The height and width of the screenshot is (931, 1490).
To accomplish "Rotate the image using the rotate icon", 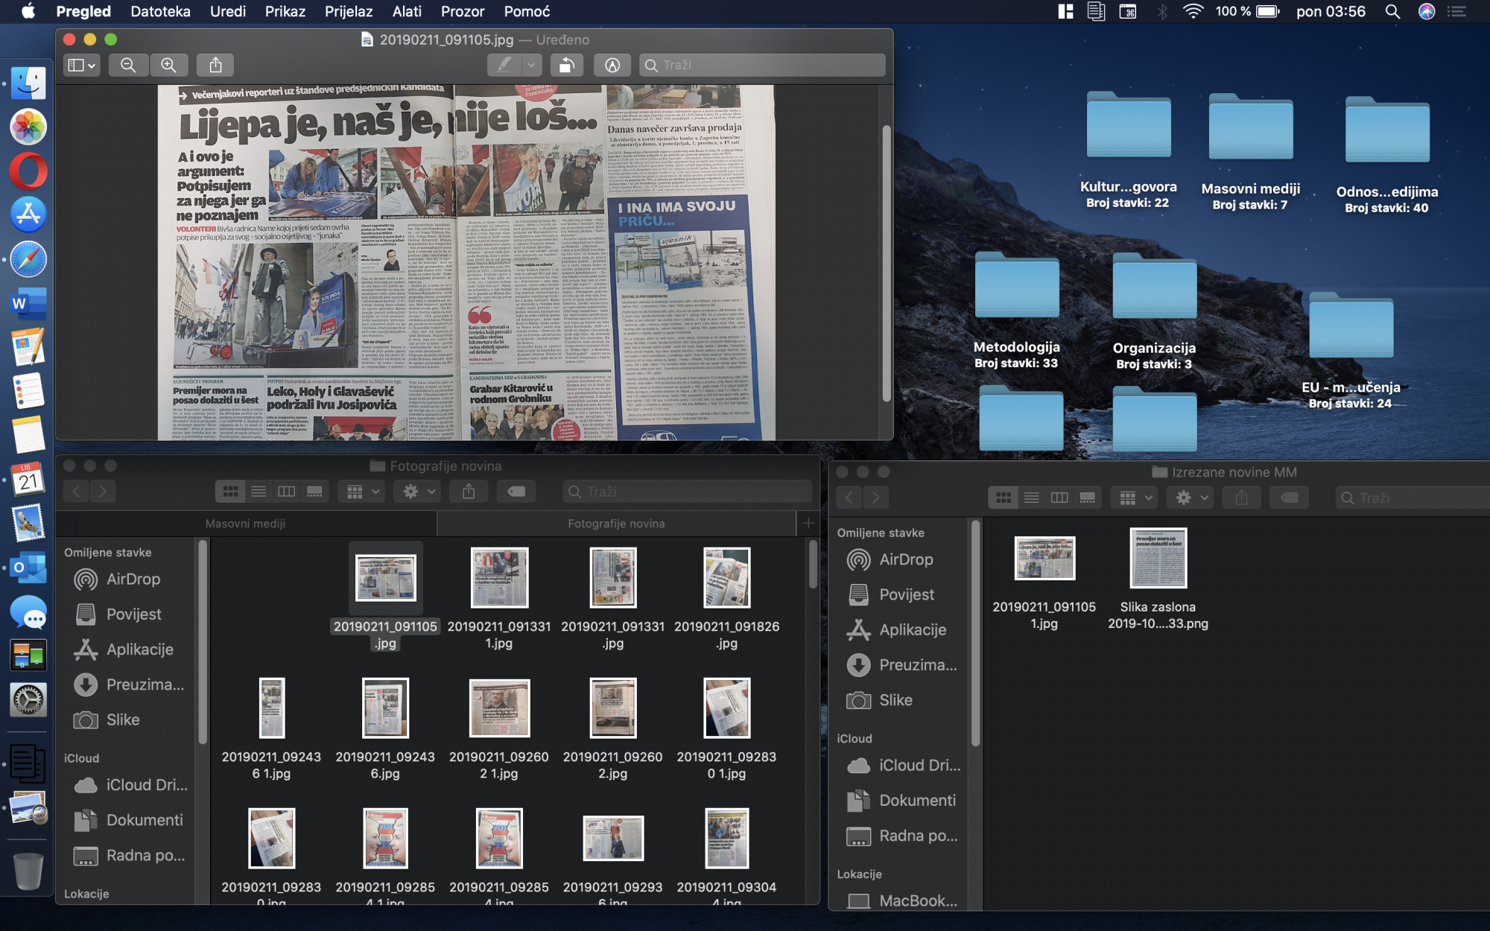I will click(x=566, y=66).
